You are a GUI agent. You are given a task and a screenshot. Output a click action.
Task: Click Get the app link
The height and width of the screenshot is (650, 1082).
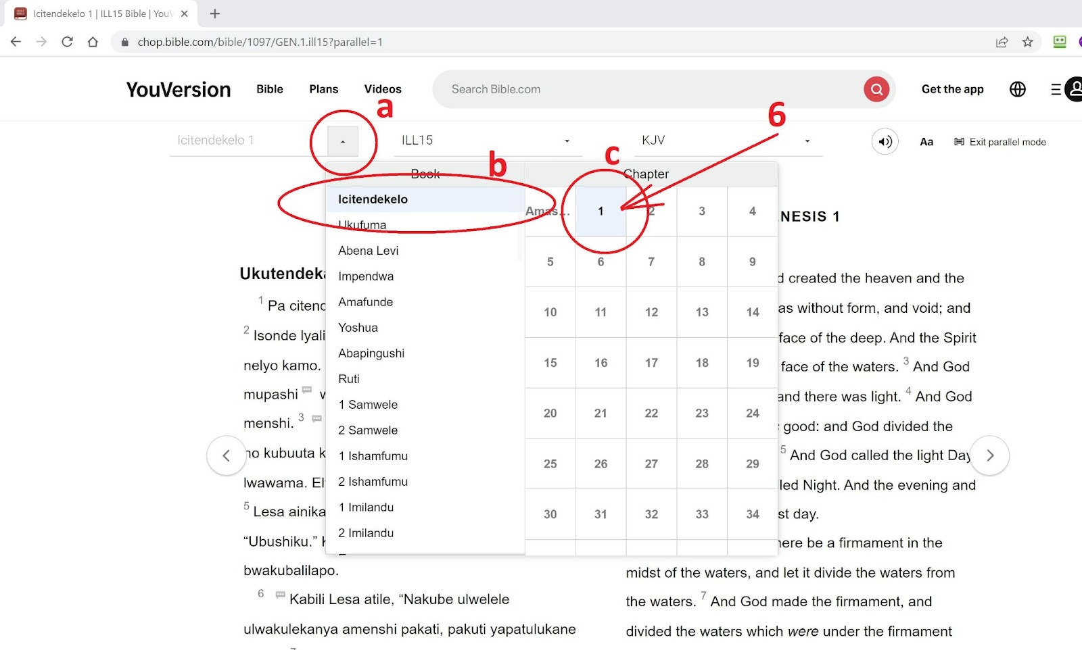click(x=953, y=89)
